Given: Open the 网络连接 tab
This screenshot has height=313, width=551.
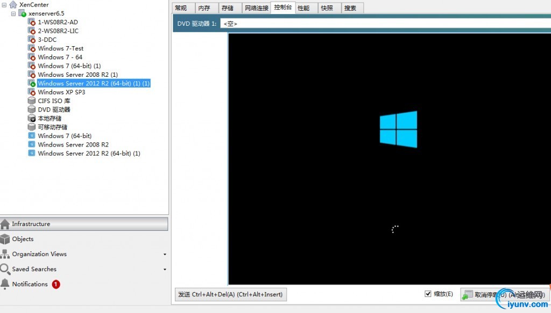Looking at the screenshot, I should (257, 8).
